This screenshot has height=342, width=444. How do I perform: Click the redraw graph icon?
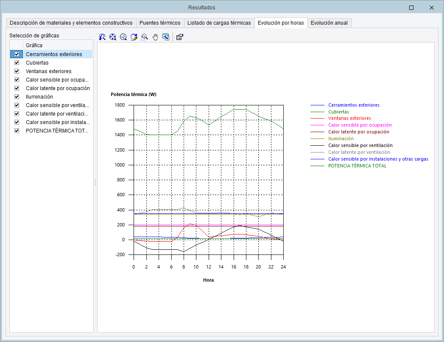click(134, 37)
